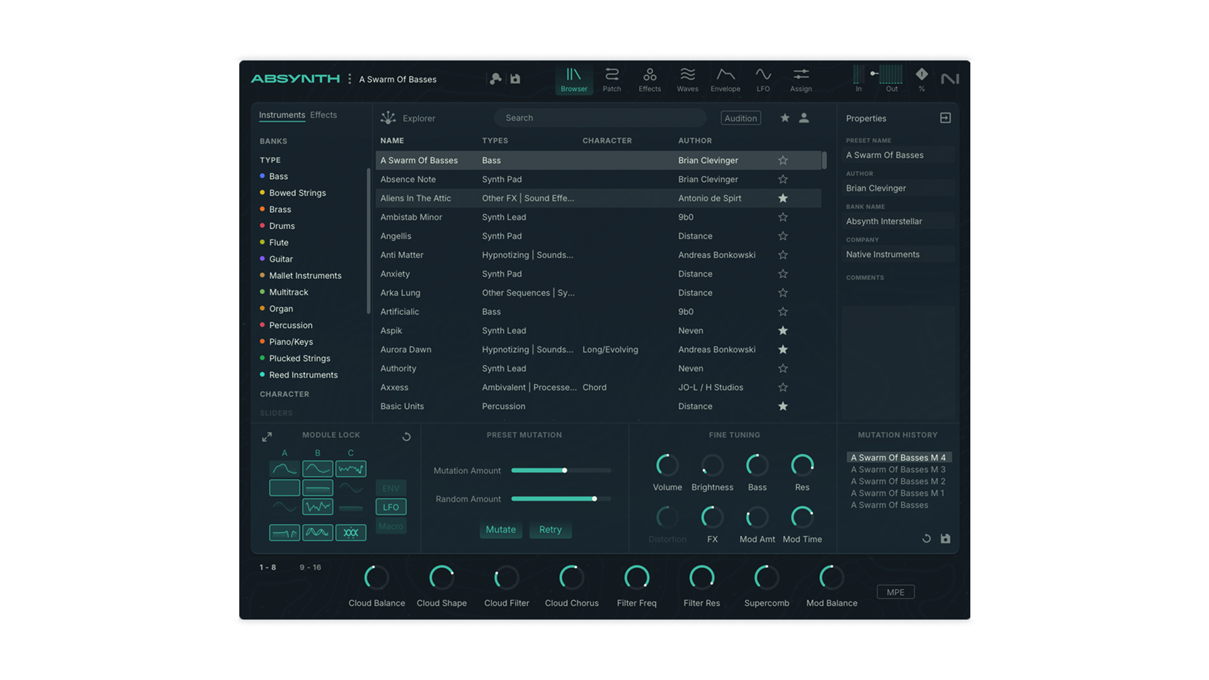Open the Envelope page
Image resolution: width=1209 pixels, height=680 pixels.
tap(725, 79)
